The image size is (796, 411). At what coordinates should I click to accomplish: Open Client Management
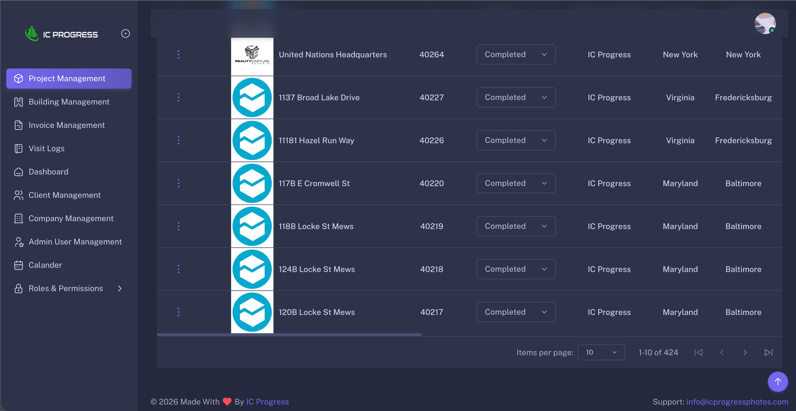[x=69, y=195]
